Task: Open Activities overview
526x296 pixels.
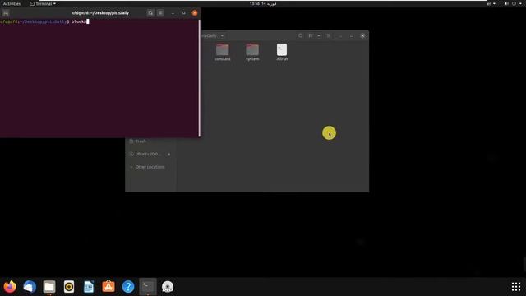Action: click(x=12, y=3)
